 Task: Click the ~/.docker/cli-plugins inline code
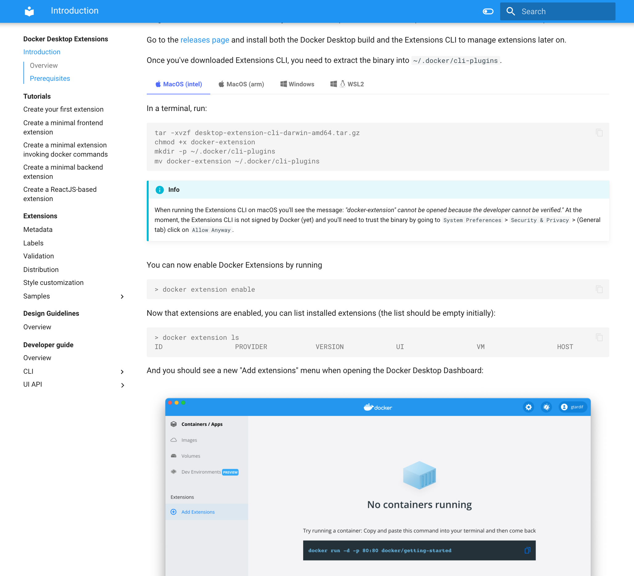pyautogui.click(x=455, y=60)
